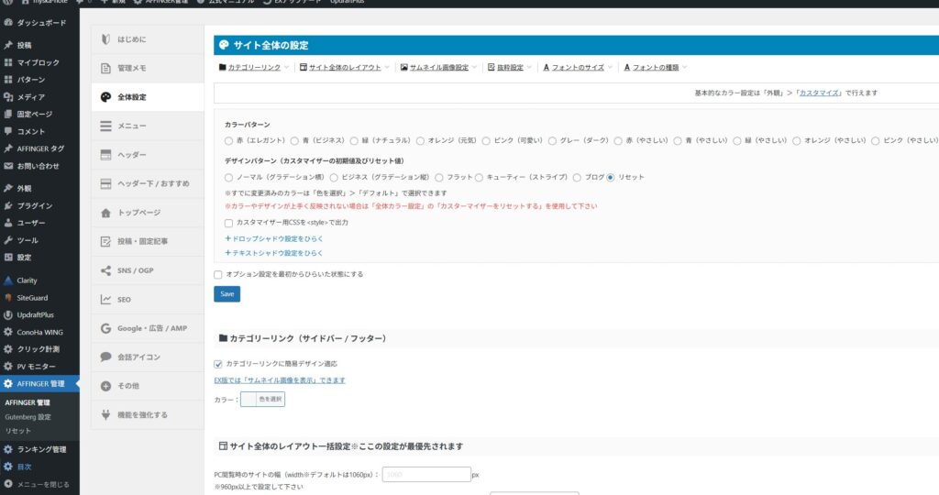Choose the フラット design pattern
This screenshot has width=939, height=495.
click(439, 177)
